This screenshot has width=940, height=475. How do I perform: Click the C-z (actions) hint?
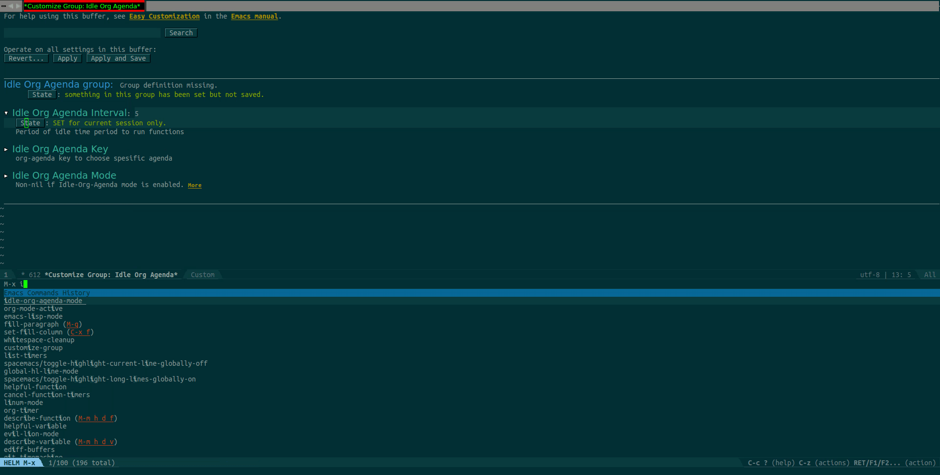pos(824,463)
